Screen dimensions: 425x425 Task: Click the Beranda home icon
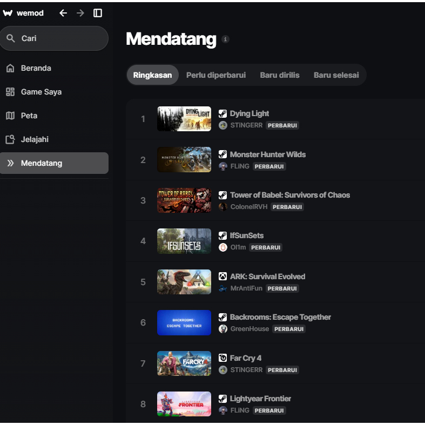(x=10, y=68)
